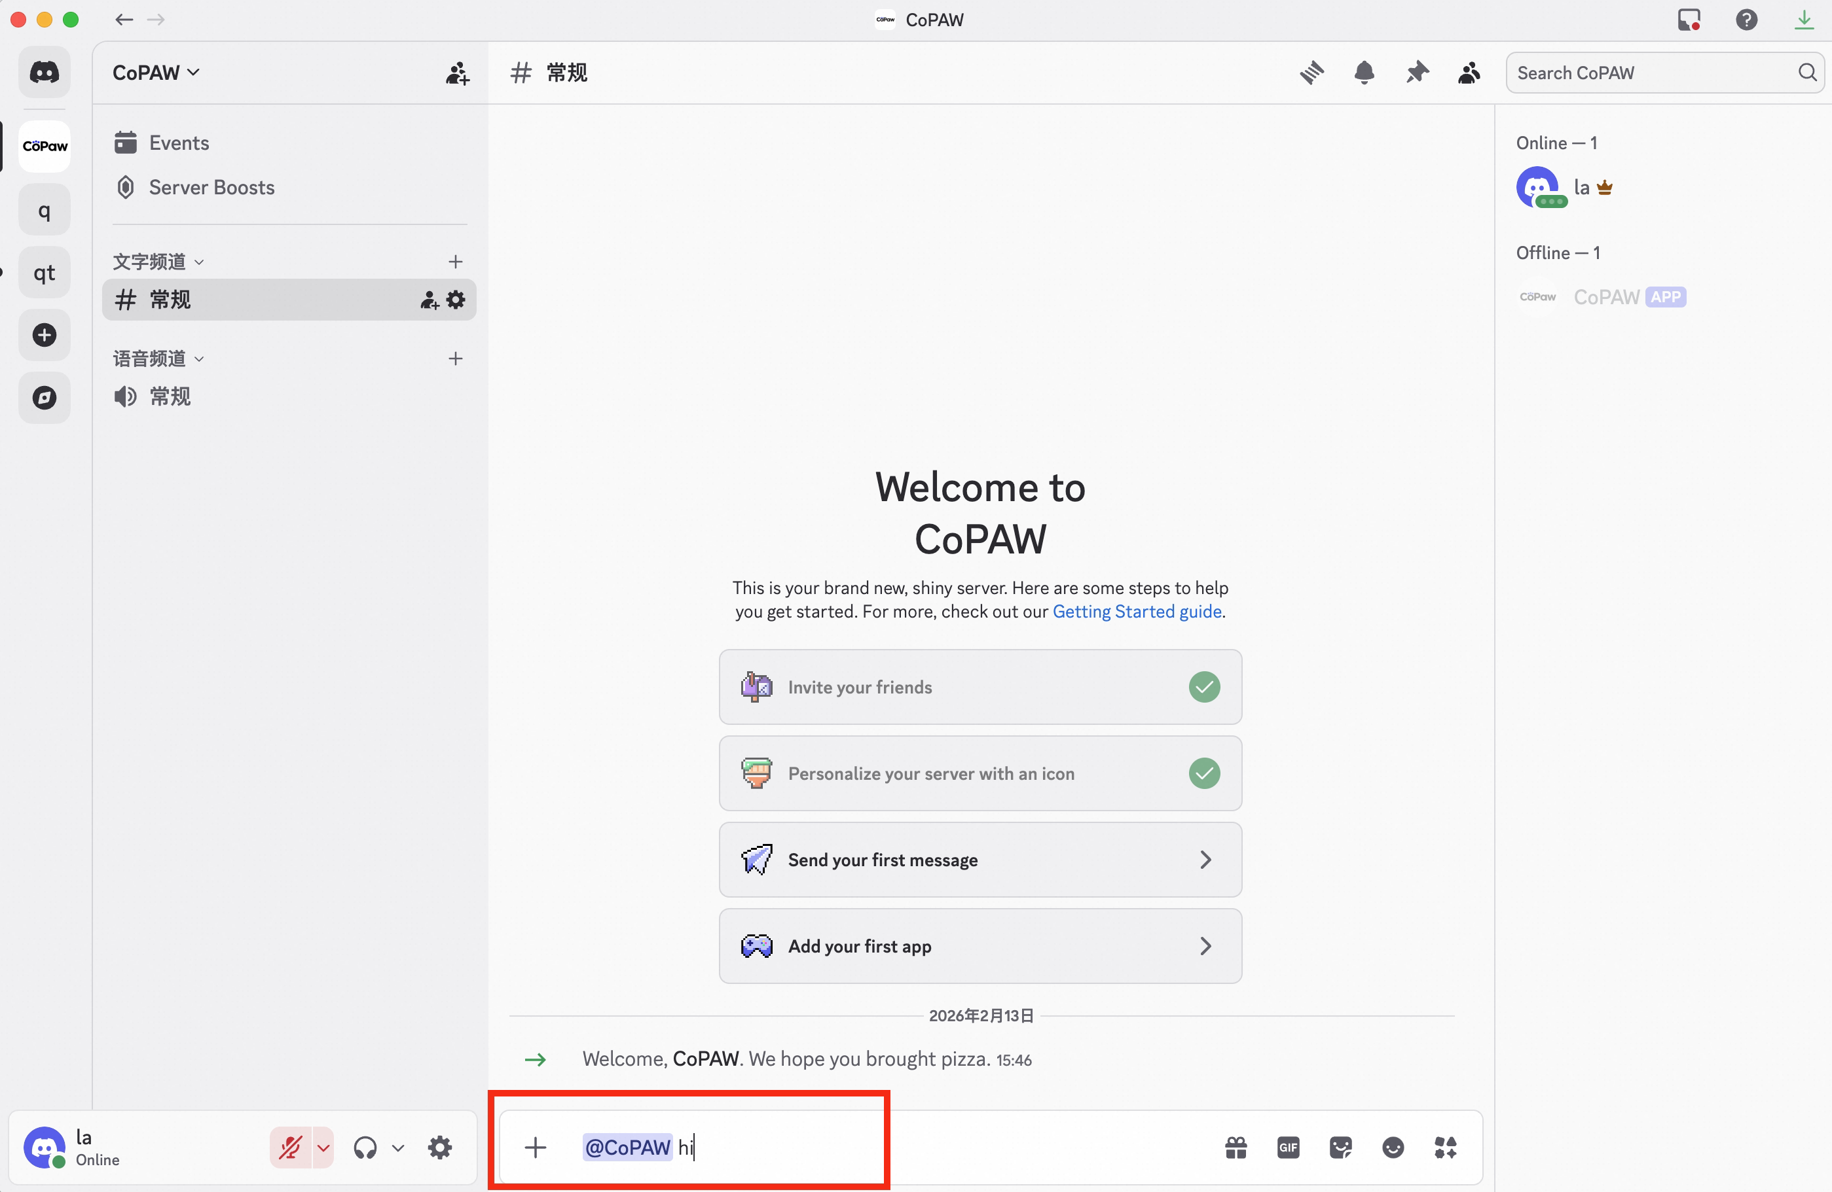Open Events in sidebar
The width and height of the screenshot is (1832, 1192).
click(179, 143)
